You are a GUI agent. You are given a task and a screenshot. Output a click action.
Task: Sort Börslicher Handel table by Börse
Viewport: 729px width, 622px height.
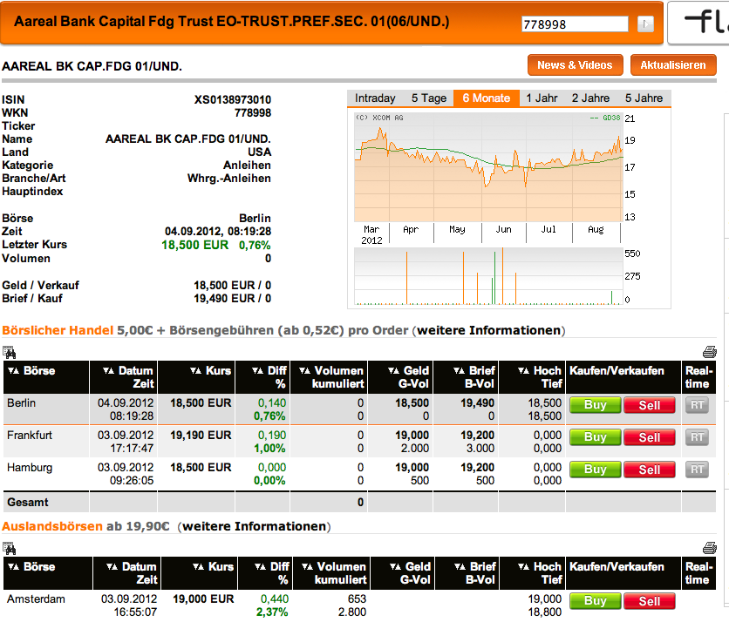(31, 371)
